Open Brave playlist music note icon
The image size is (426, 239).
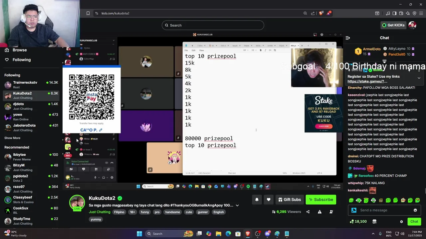tap(388, 13)
